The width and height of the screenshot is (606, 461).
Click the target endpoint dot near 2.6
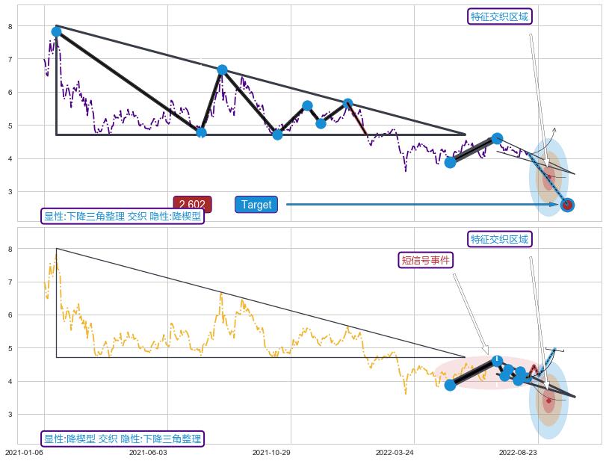coord(567,205)
